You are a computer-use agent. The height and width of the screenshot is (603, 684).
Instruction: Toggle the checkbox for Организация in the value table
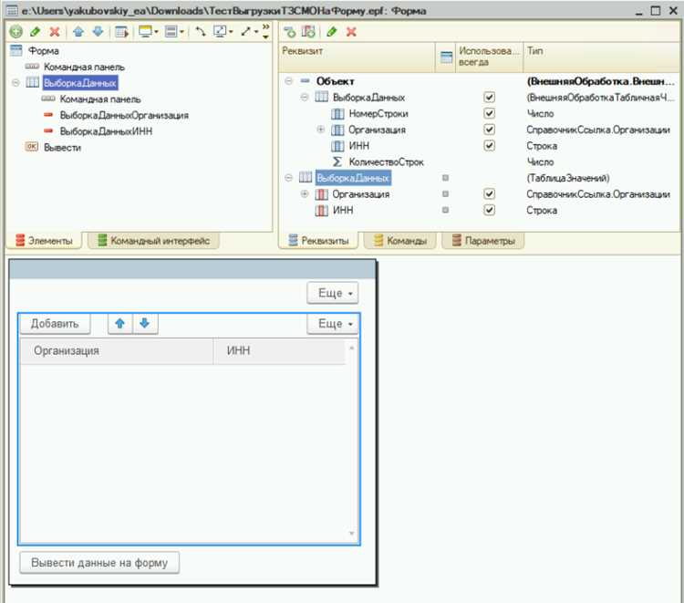pos(490,193)
